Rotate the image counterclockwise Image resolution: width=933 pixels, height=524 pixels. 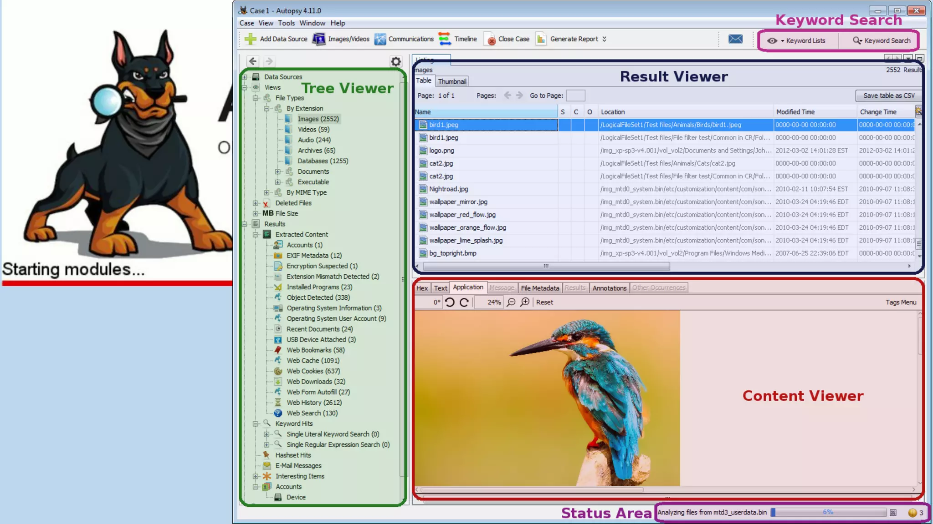click(x=450, y=302)
